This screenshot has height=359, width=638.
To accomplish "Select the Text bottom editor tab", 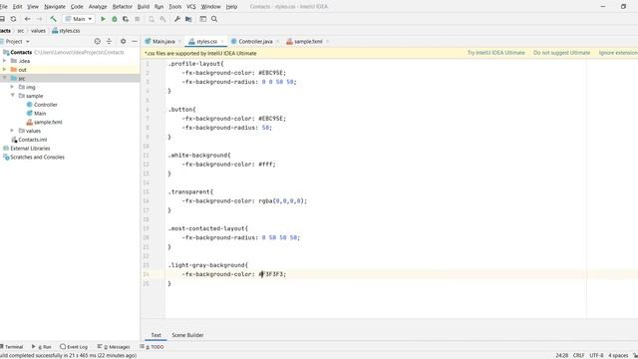I will (156, 335).
